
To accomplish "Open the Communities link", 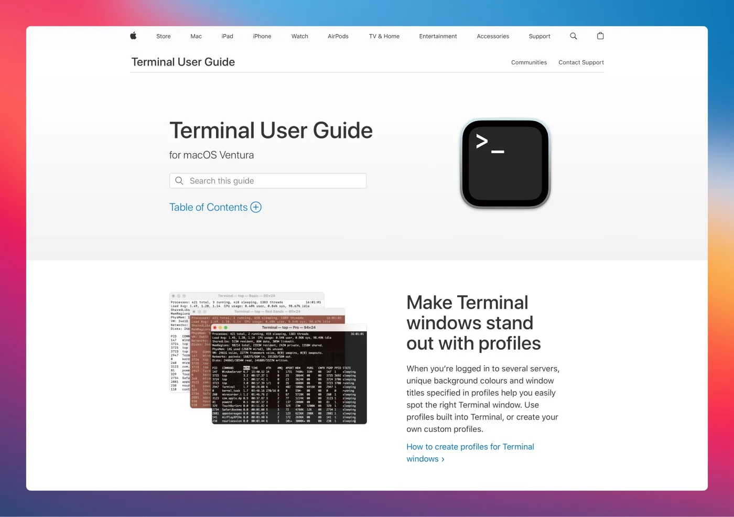I will (529, 62).
